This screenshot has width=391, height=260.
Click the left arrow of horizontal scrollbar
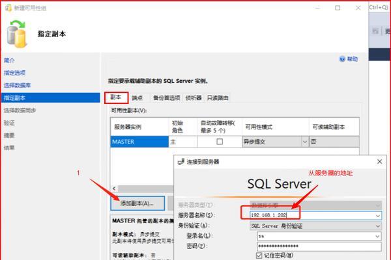(114, 188)
